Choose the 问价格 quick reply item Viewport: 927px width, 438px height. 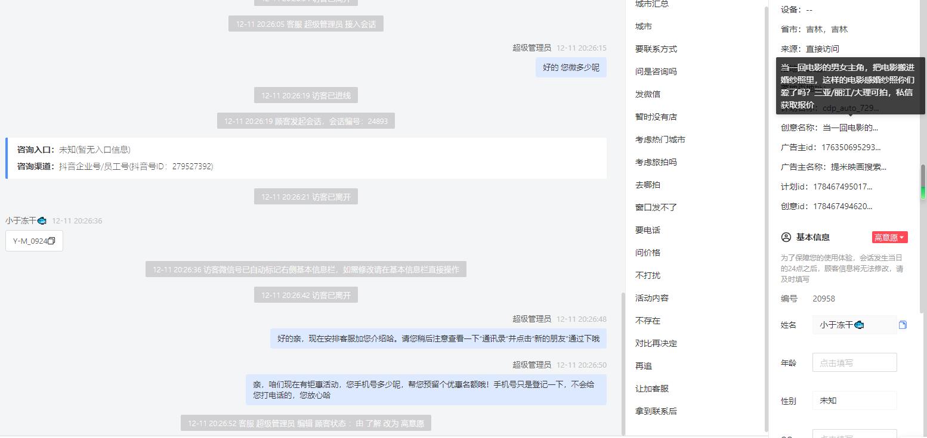(x=648, y=253)
